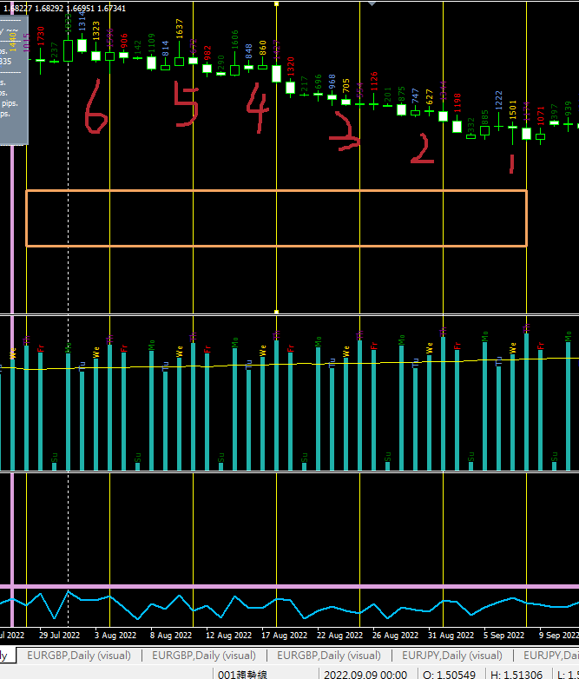The image size is (579, 679).
Task: Click the blue 848 candle range label
Action: coord(248,51)
